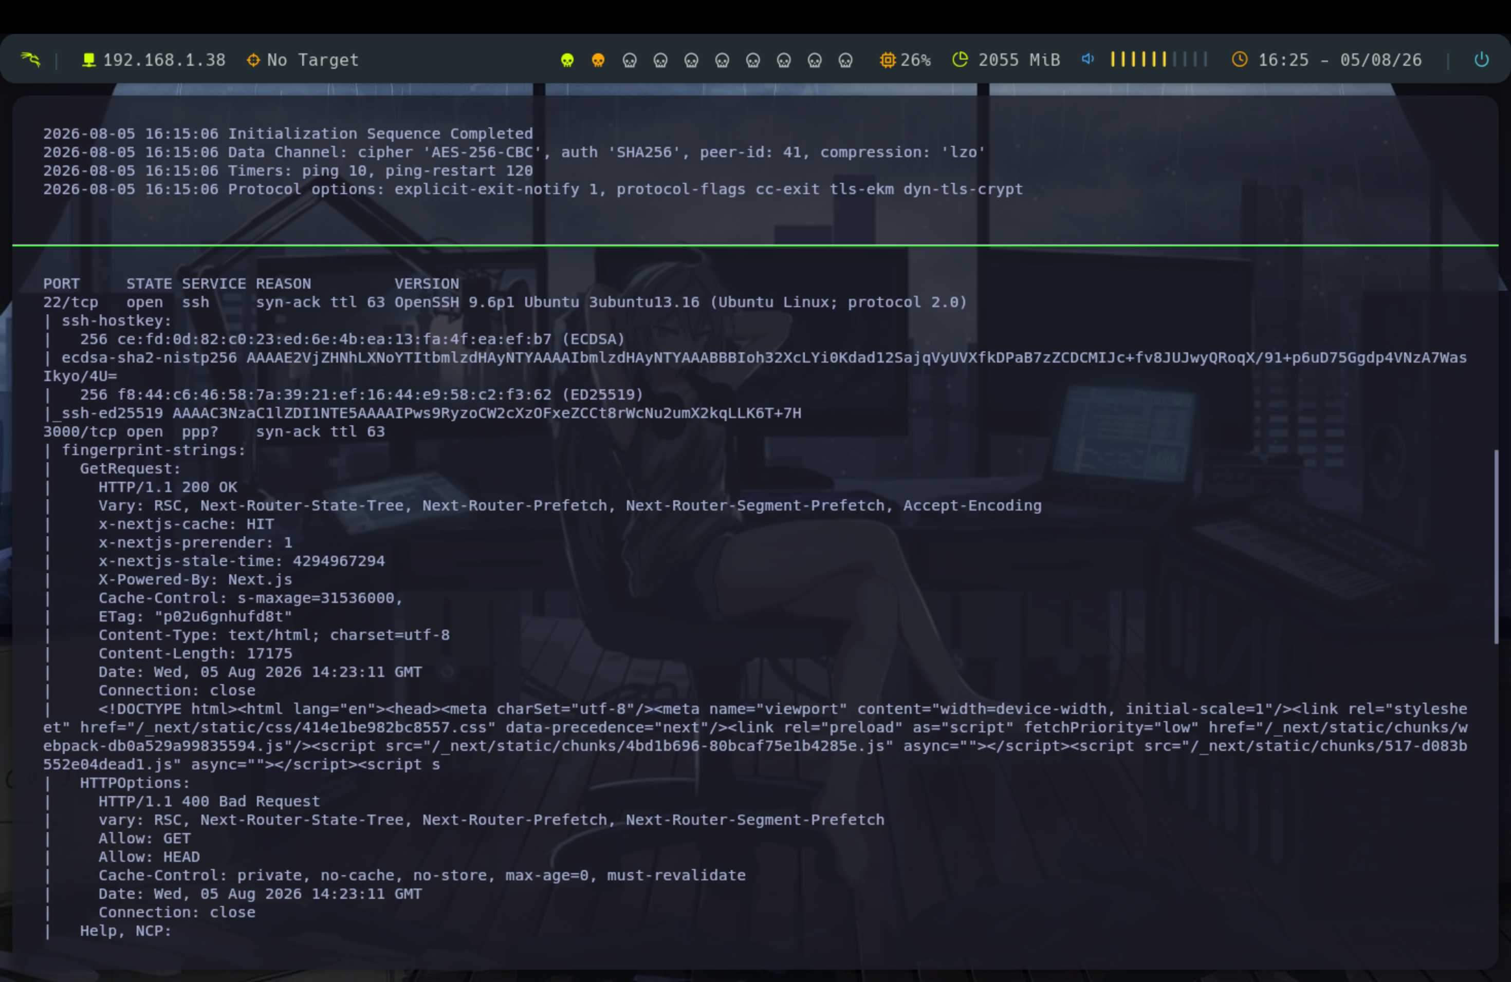Click the "x-nextjs-cache: HIT" header
The width and height of the screenshot is (1511, 982).
(x=186, y=524)
